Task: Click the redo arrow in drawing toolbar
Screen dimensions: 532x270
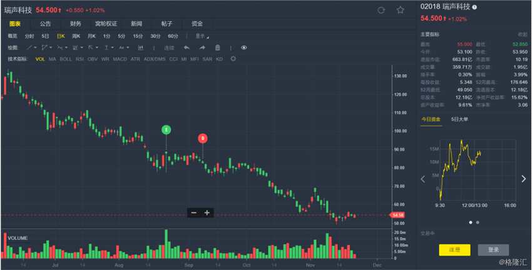Action: pyautogui.click(x=202, y=47)
